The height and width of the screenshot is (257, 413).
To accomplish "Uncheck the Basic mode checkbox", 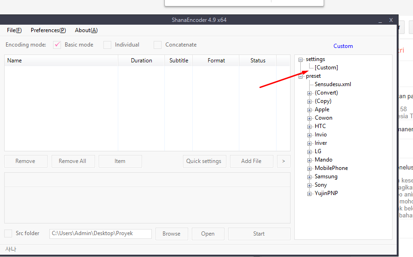I will [x=57, y=45].
